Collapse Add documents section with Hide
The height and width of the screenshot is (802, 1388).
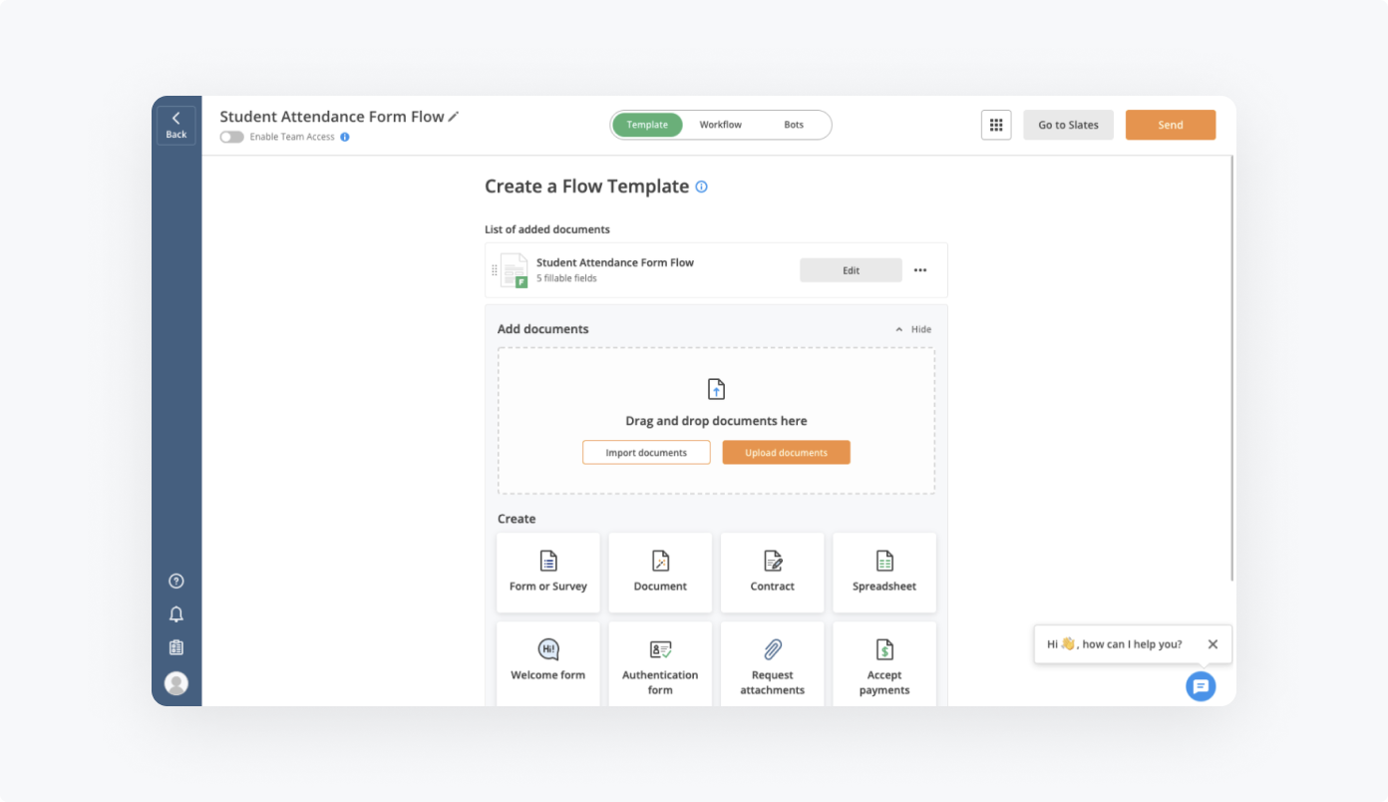[913, 329]
